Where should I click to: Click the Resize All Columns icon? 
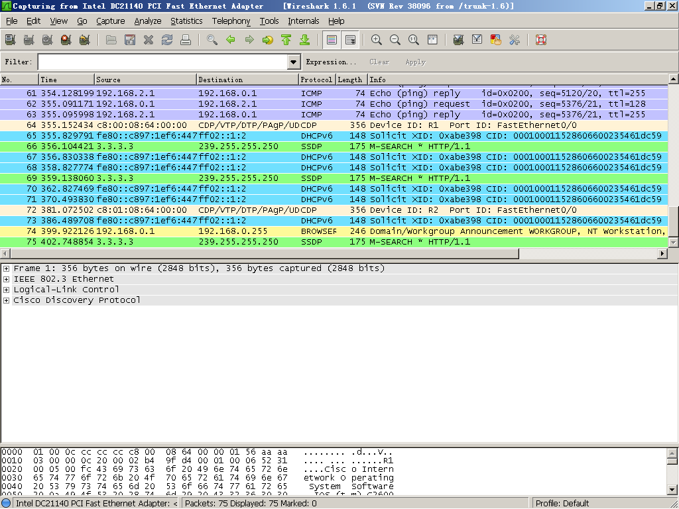click(432, 40)
